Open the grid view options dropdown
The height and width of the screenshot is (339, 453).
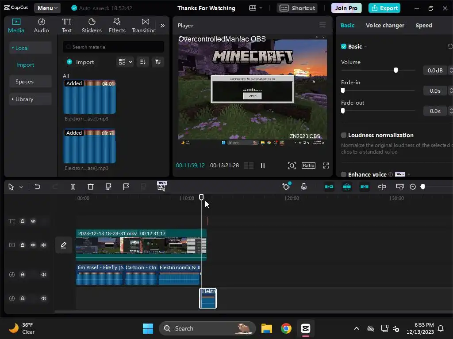(x=125, y=62)
